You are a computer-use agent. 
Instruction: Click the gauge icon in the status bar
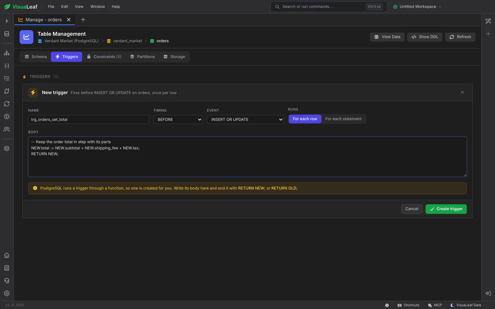(387, 305)
